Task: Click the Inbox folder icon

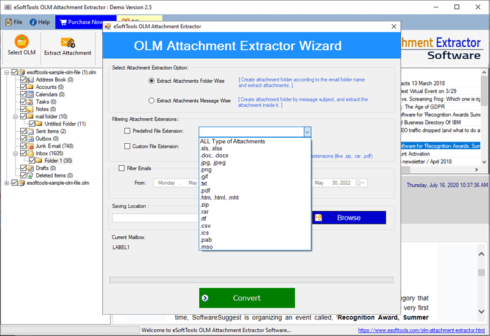Action: pos(30,154)
